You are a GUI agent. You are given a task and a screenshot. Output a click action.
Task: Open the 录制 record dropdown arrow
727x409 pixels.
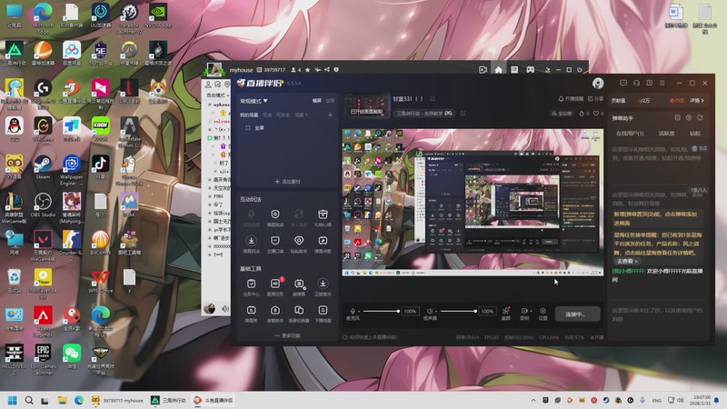531,311
